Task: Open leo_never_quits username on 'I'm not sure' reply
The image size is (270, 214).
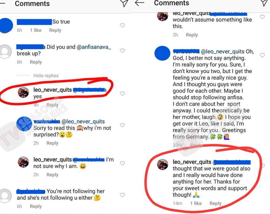Action: 53,160
